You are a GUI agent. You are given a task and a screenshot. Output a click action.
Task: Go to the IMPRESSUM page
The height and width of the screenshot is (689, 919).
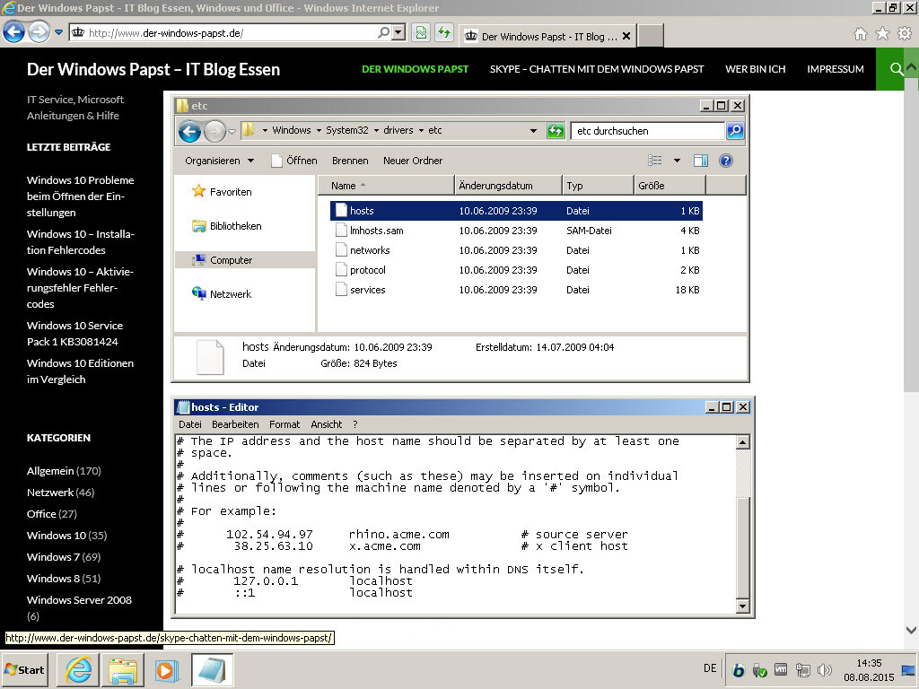pyautogui.click(x=835, y=69)
